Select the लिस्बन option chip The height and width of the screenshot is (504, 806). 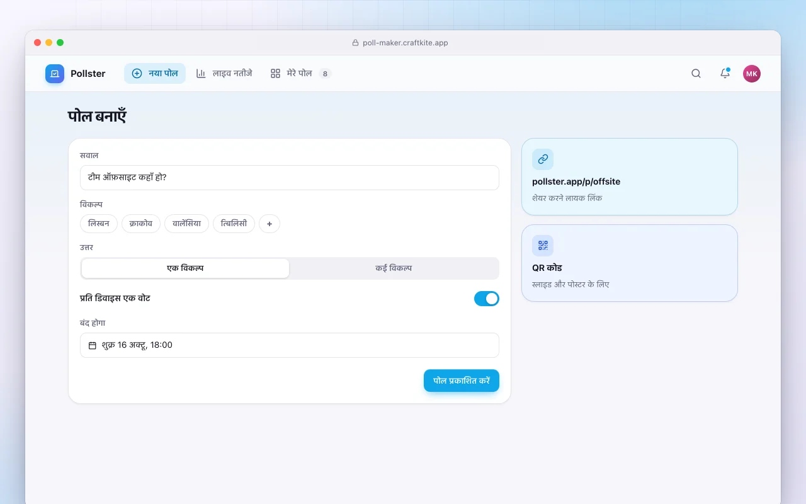(99, 224)
